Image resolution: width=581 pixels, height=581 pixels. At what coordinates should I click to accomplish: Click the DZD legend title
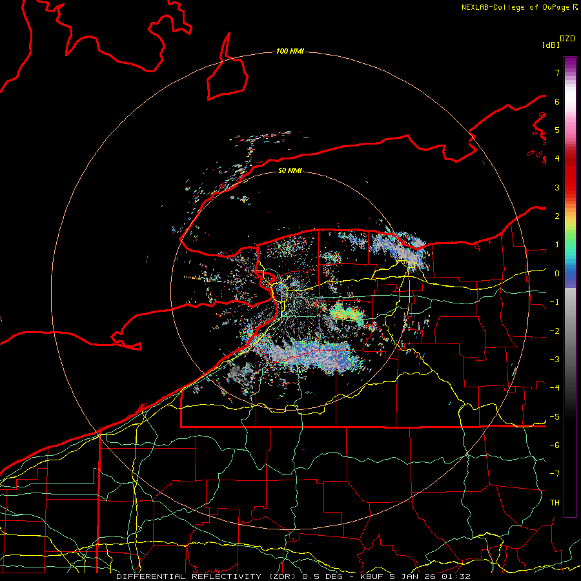click(x=567, y=39)
